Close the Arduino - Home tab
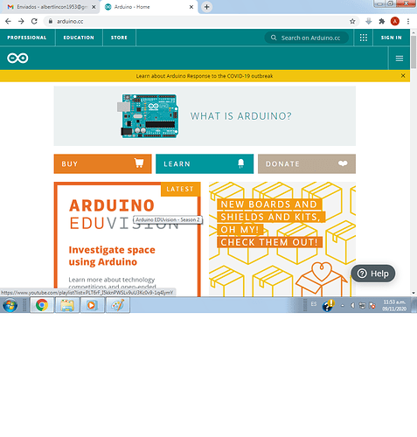The image size is (417, 437). [x=191, y=7]
